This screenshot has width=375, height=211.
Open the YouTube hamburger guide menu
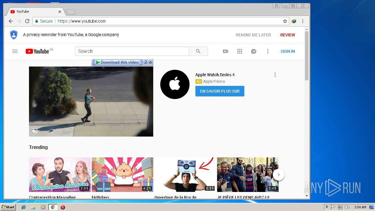pos(15,51)
